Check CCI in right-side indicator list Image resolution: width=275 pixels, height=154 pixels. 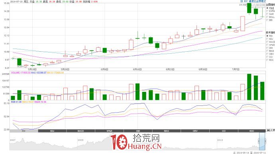click(x=267, y=57)
